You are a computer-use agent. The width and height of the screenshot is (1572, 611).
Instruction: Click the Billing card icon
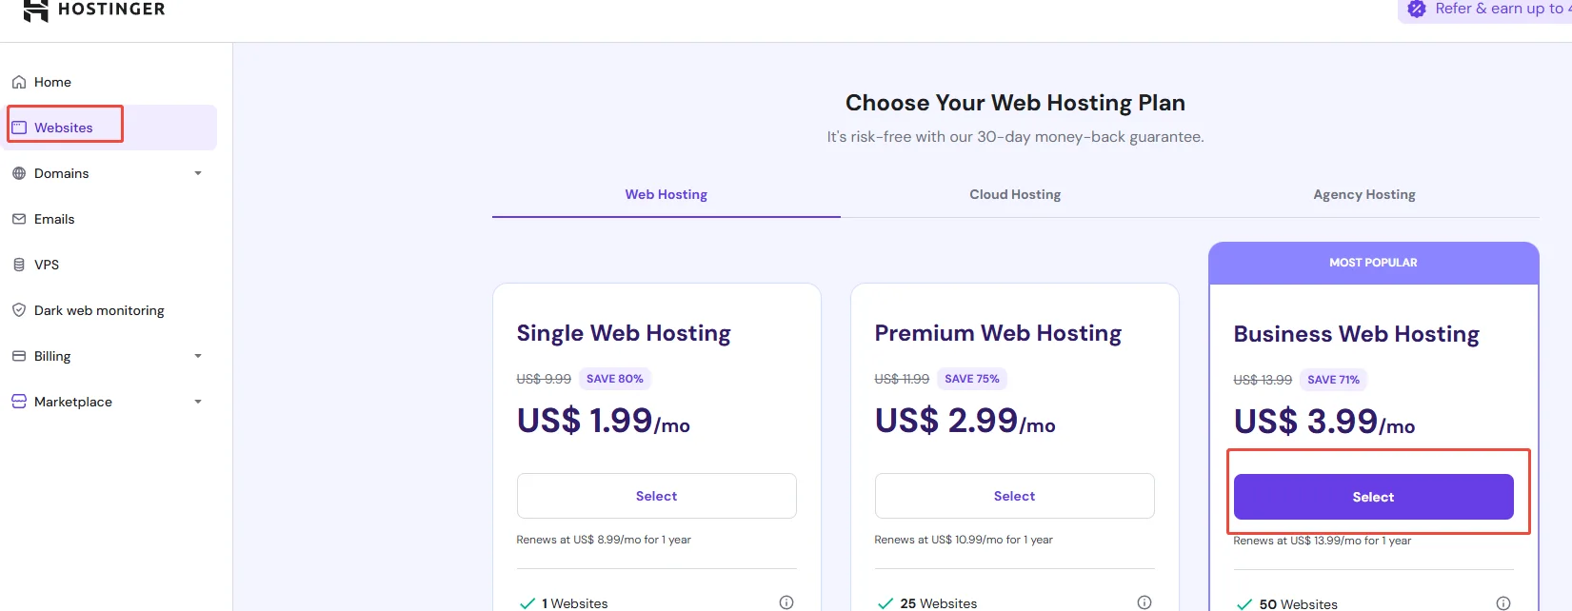(19, 356)
